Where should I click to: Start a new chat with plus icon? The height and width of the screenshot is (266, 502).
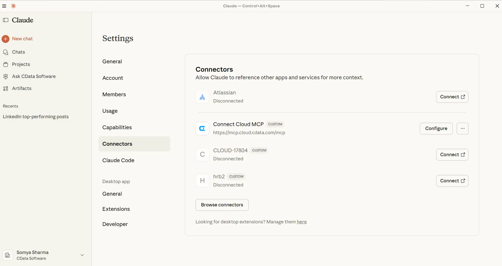[x=5, y=39]
